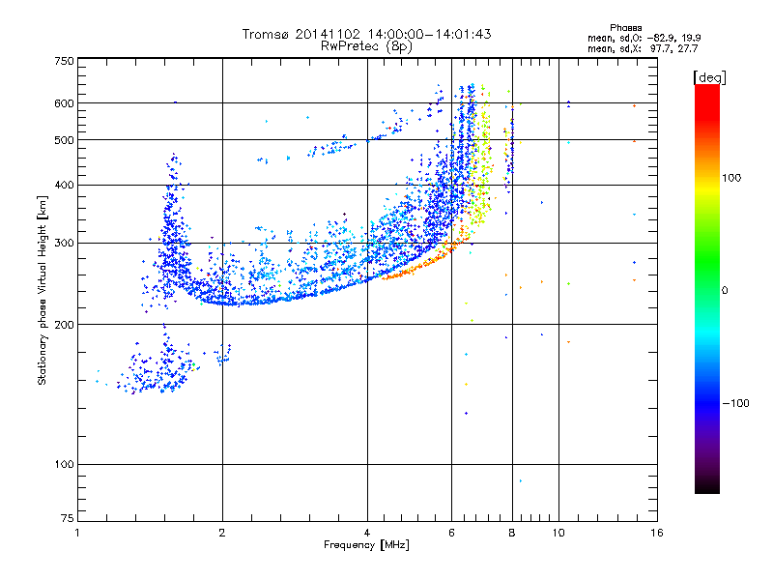Click the '1' frequency tick label
Image resolution: width=773 pixels, height=580 pixels.
point(77,533)
